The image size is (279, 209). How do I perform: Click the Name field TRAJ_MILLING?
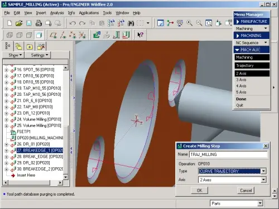click(228, 154)
